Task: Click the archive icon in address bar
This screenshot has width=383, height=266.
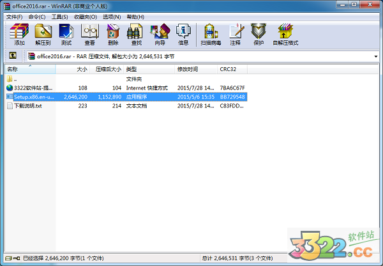Action: [x=31, y=56]
